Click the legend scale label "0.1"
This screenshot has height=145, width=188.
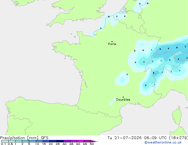click(3, 144)
